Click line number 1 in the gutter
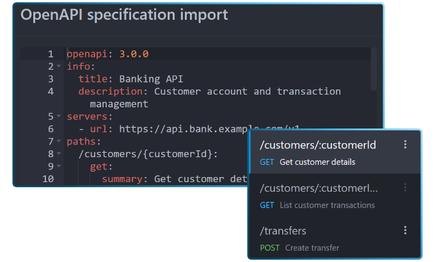The height and width of the screenshot is (262, 435). pos(51,54)
